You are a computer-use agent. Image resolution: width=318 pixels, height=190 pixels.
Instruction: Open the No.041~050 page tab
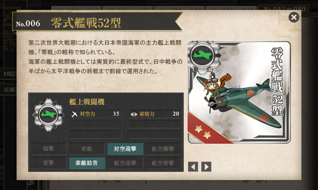pyautogui.click(x=285, y=9)
